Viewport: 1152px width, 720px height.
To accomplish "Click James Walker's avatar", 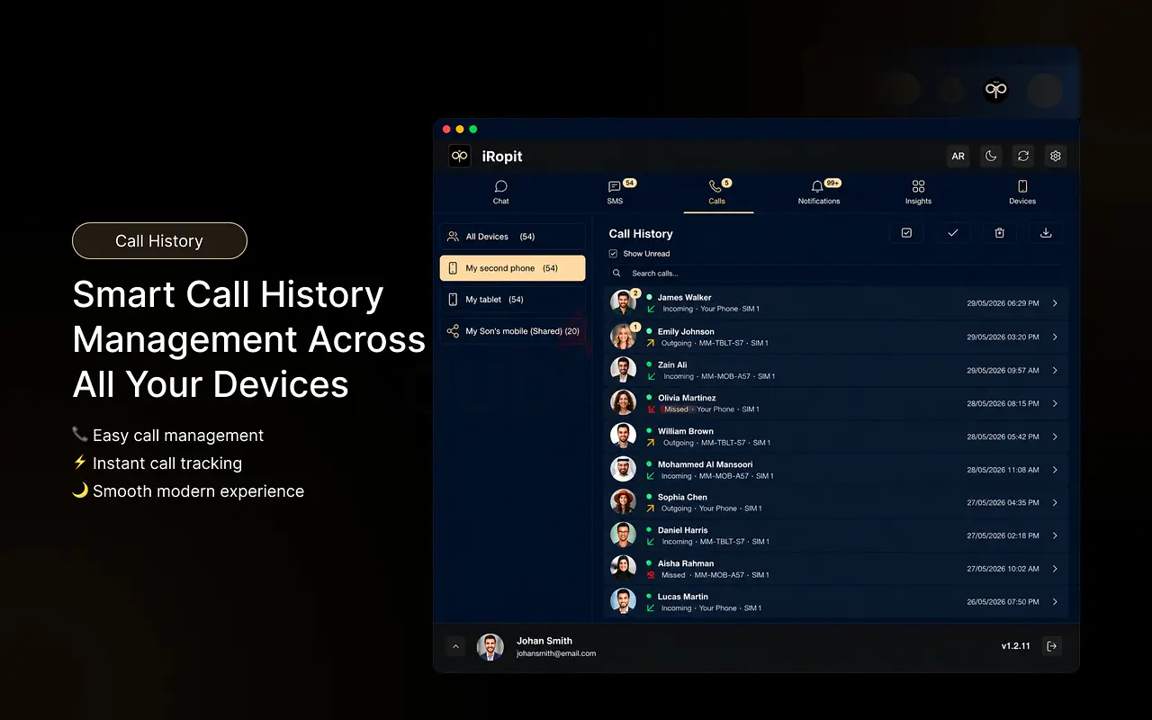I will [x=623, y=303].
